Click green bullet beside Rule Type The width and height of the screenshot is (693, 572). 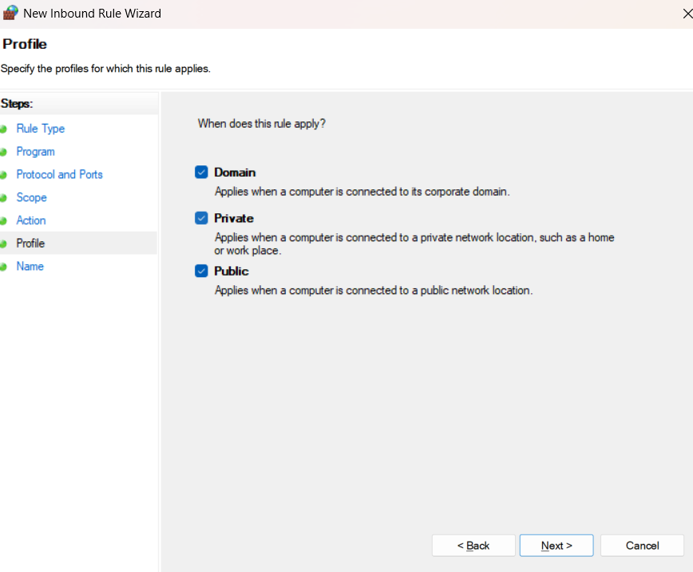(x=3, y=129)
